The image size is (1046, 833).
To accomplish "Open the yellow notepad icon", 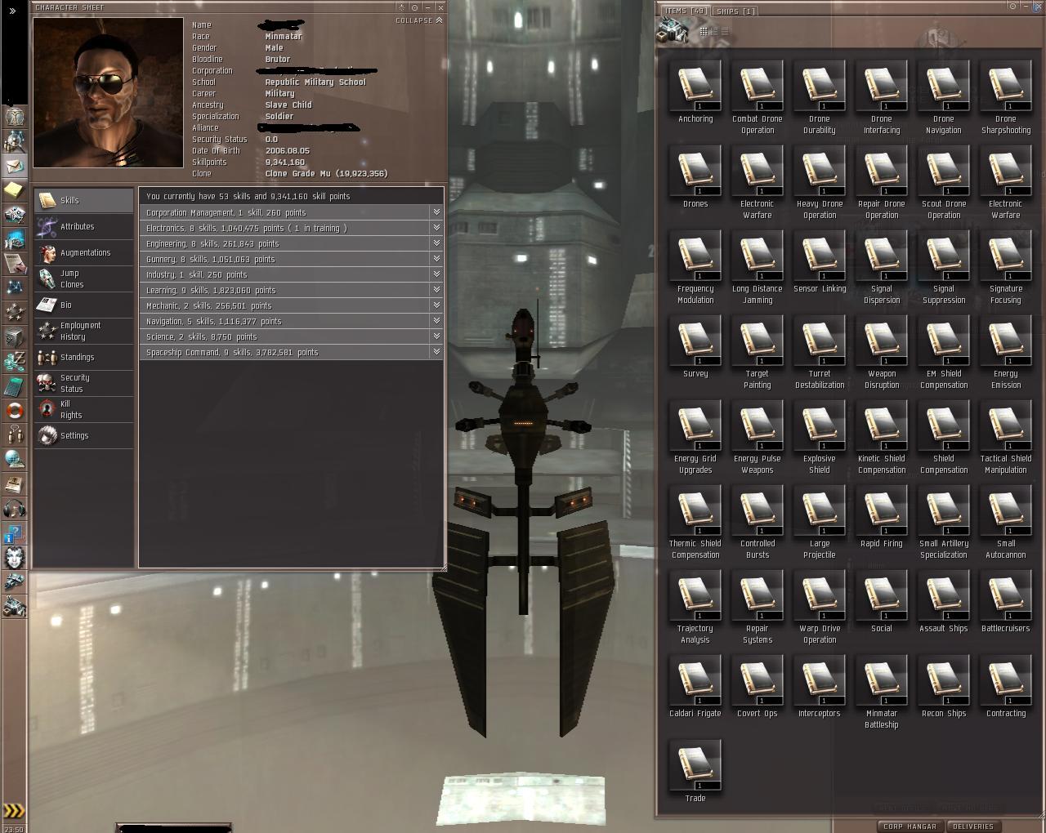I will click(x=15, y=190).
